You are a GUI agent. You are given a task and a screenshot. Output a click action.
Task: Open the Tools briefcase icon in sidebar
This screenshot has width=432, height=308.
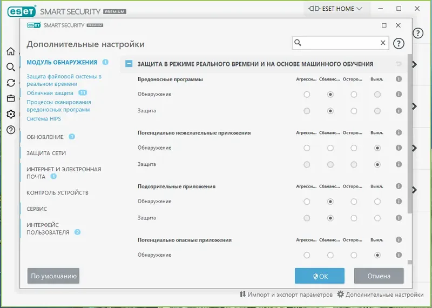[11, 98]
